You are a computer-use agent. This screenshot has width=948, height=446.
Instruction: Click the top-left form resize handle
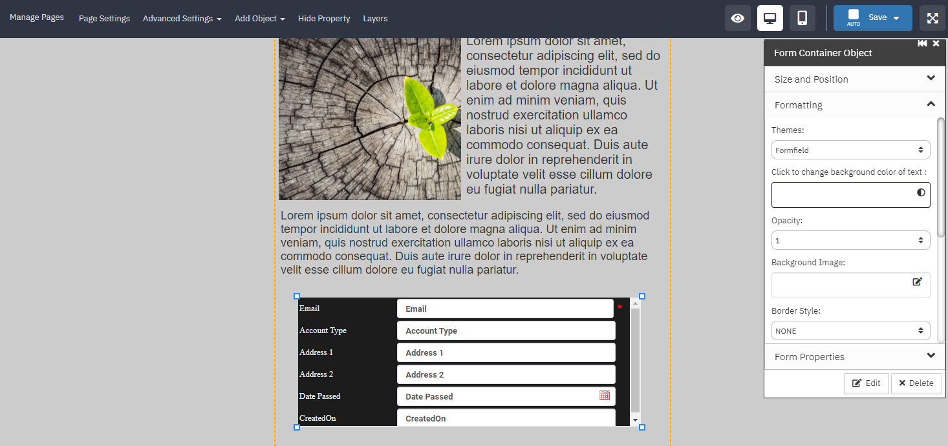[x=297, y=296]
